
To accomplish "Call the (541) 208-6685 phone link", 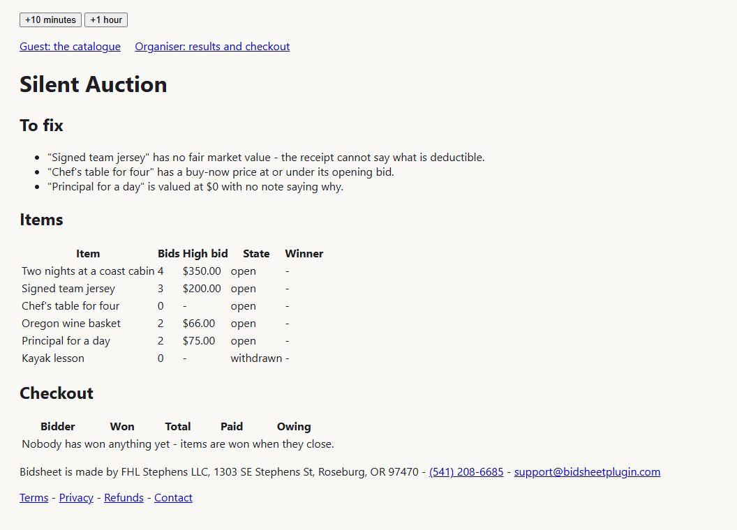I will pos(466,471).
